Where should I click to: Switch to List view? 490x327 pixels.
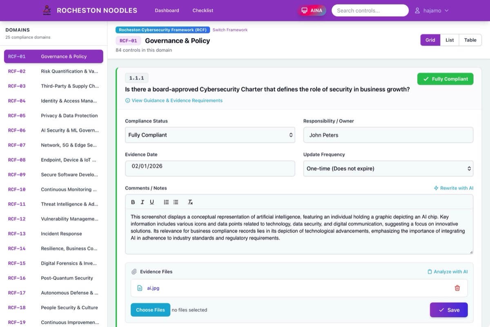[450, 40]
